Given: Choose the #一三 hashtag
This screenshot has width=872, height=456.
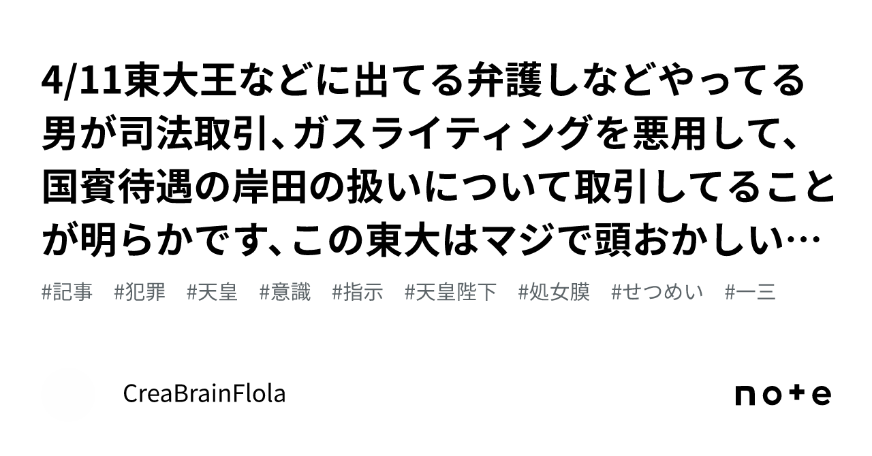Looking at the screenshot, I should tap(751, 293).
